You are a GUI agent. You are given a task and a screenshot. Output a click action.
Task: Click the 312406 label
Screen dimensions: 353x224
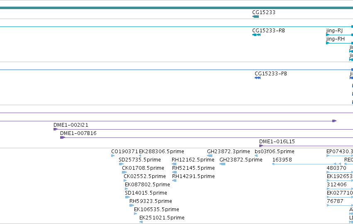(336, 185)
